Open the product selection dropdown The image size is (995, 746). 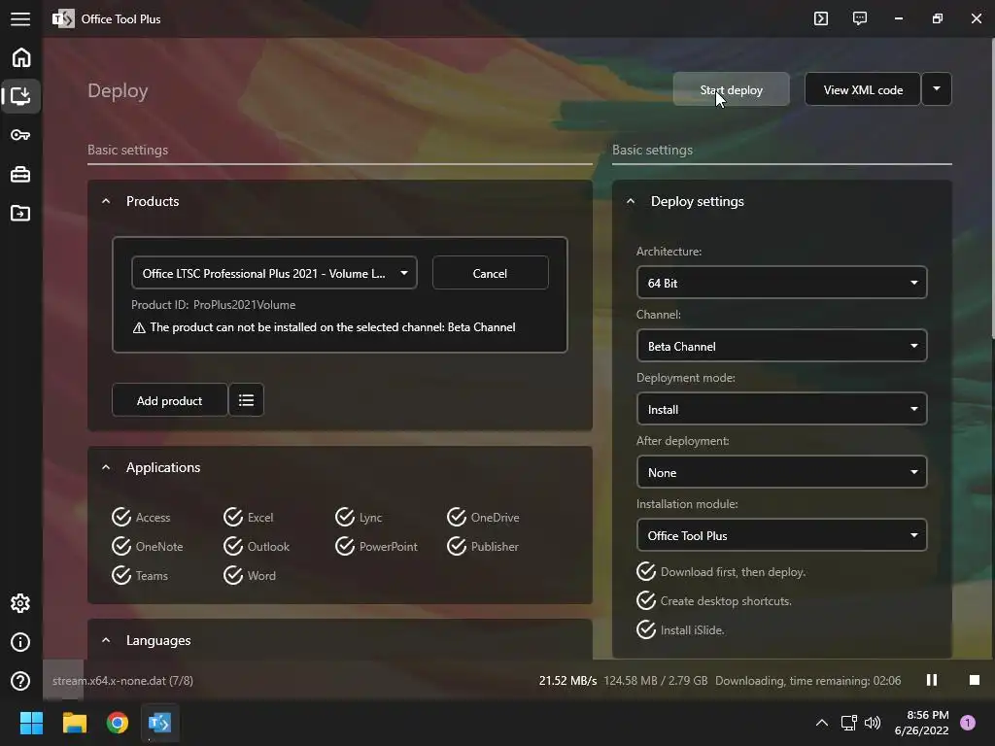click(274, 273)
